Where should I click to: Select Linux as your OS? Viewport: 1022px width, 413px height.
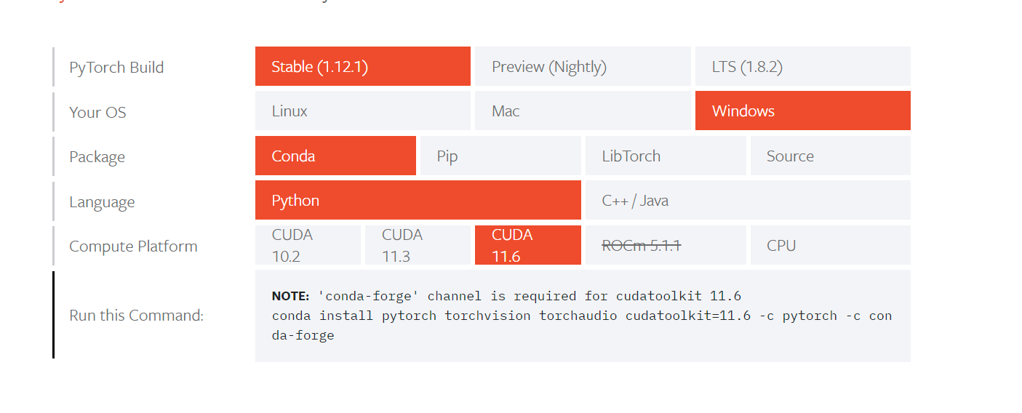(363, 111)
